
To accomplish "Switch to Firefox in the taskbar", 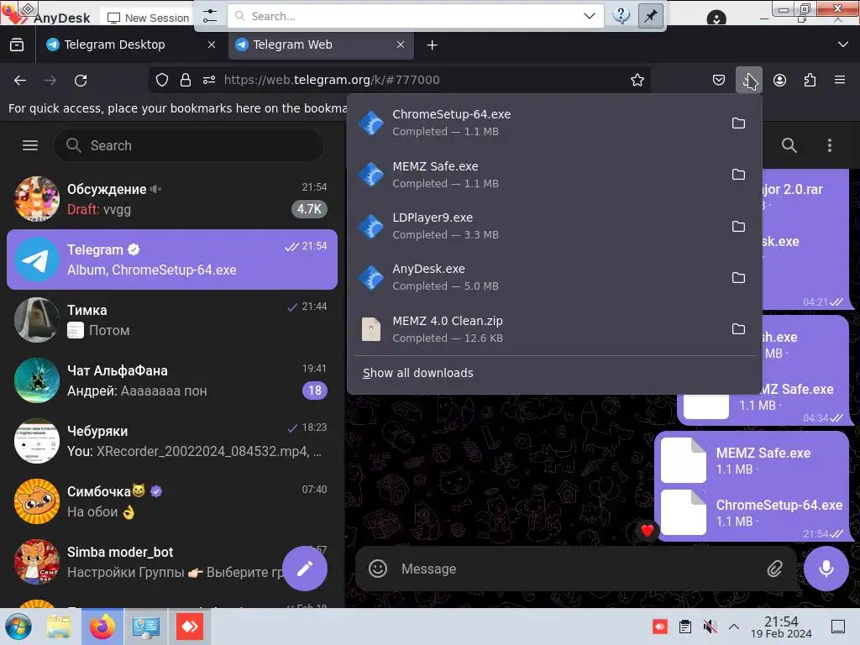I will click(x=102, y=627).
